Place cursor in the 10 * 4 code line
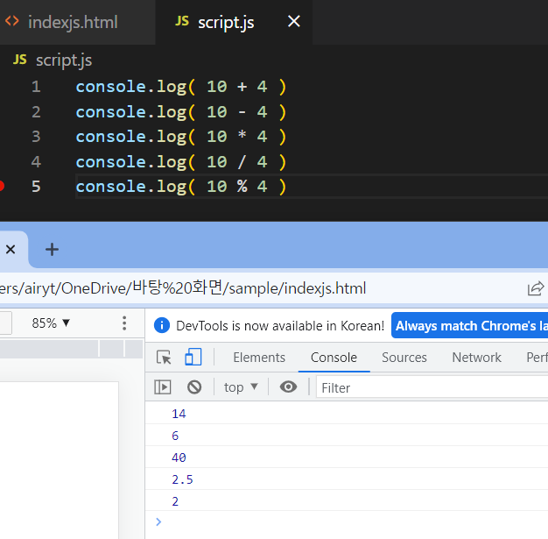The image size is (548, 539). click(x=181, y=137)
